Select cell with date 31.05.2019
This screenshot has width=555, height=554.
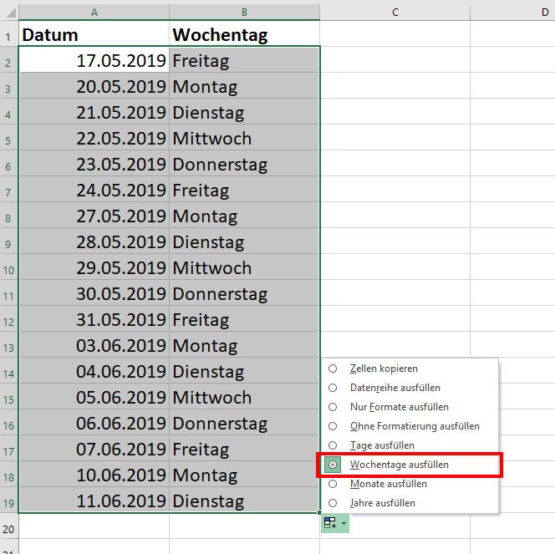(94, 318)
